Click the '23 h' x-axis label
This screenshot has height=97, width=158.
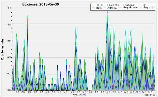click(x=150, y=92)
